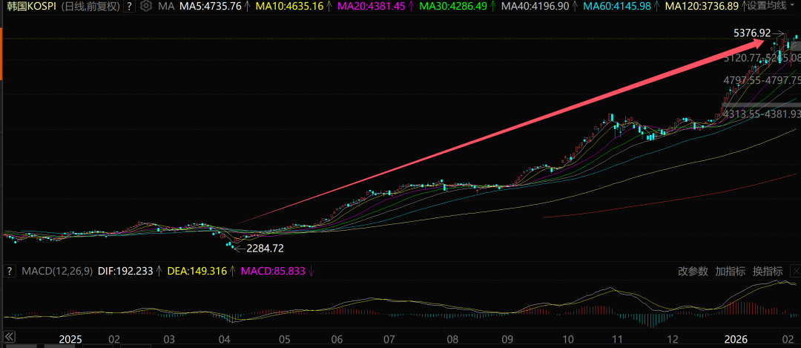Click the 2284.72 low price label
801x348 pixels.
pyautogui.click(x=265, y=249)
